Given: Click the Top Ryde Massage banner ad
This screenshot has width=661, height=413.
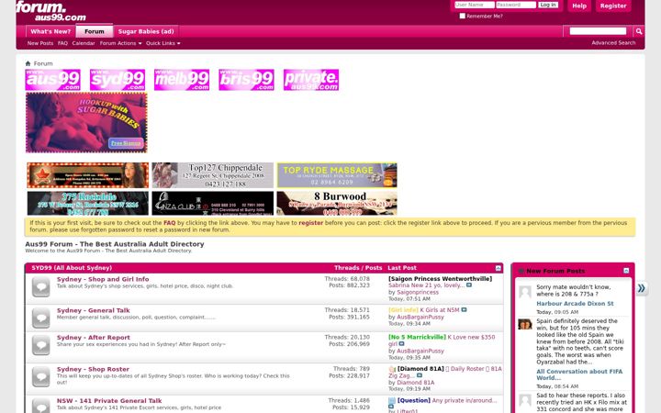Looking at the screenshot, I should [337, 175].
